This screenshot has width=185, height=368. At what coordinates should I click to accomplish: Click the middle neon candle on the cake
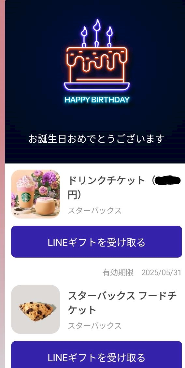point(96,33)
